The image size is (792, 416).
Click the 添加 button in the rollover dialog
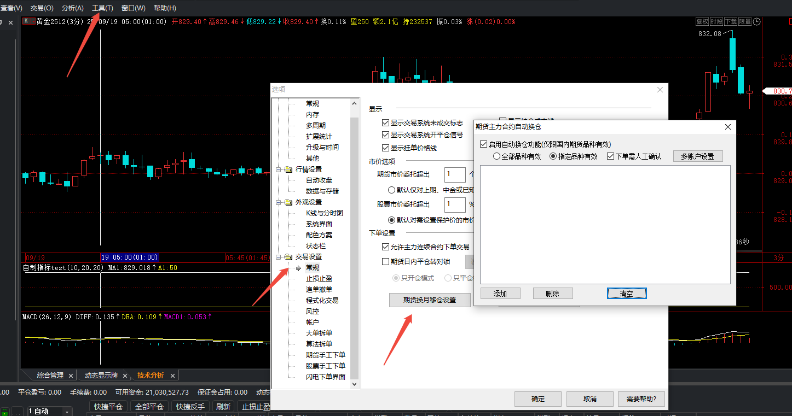500,294
